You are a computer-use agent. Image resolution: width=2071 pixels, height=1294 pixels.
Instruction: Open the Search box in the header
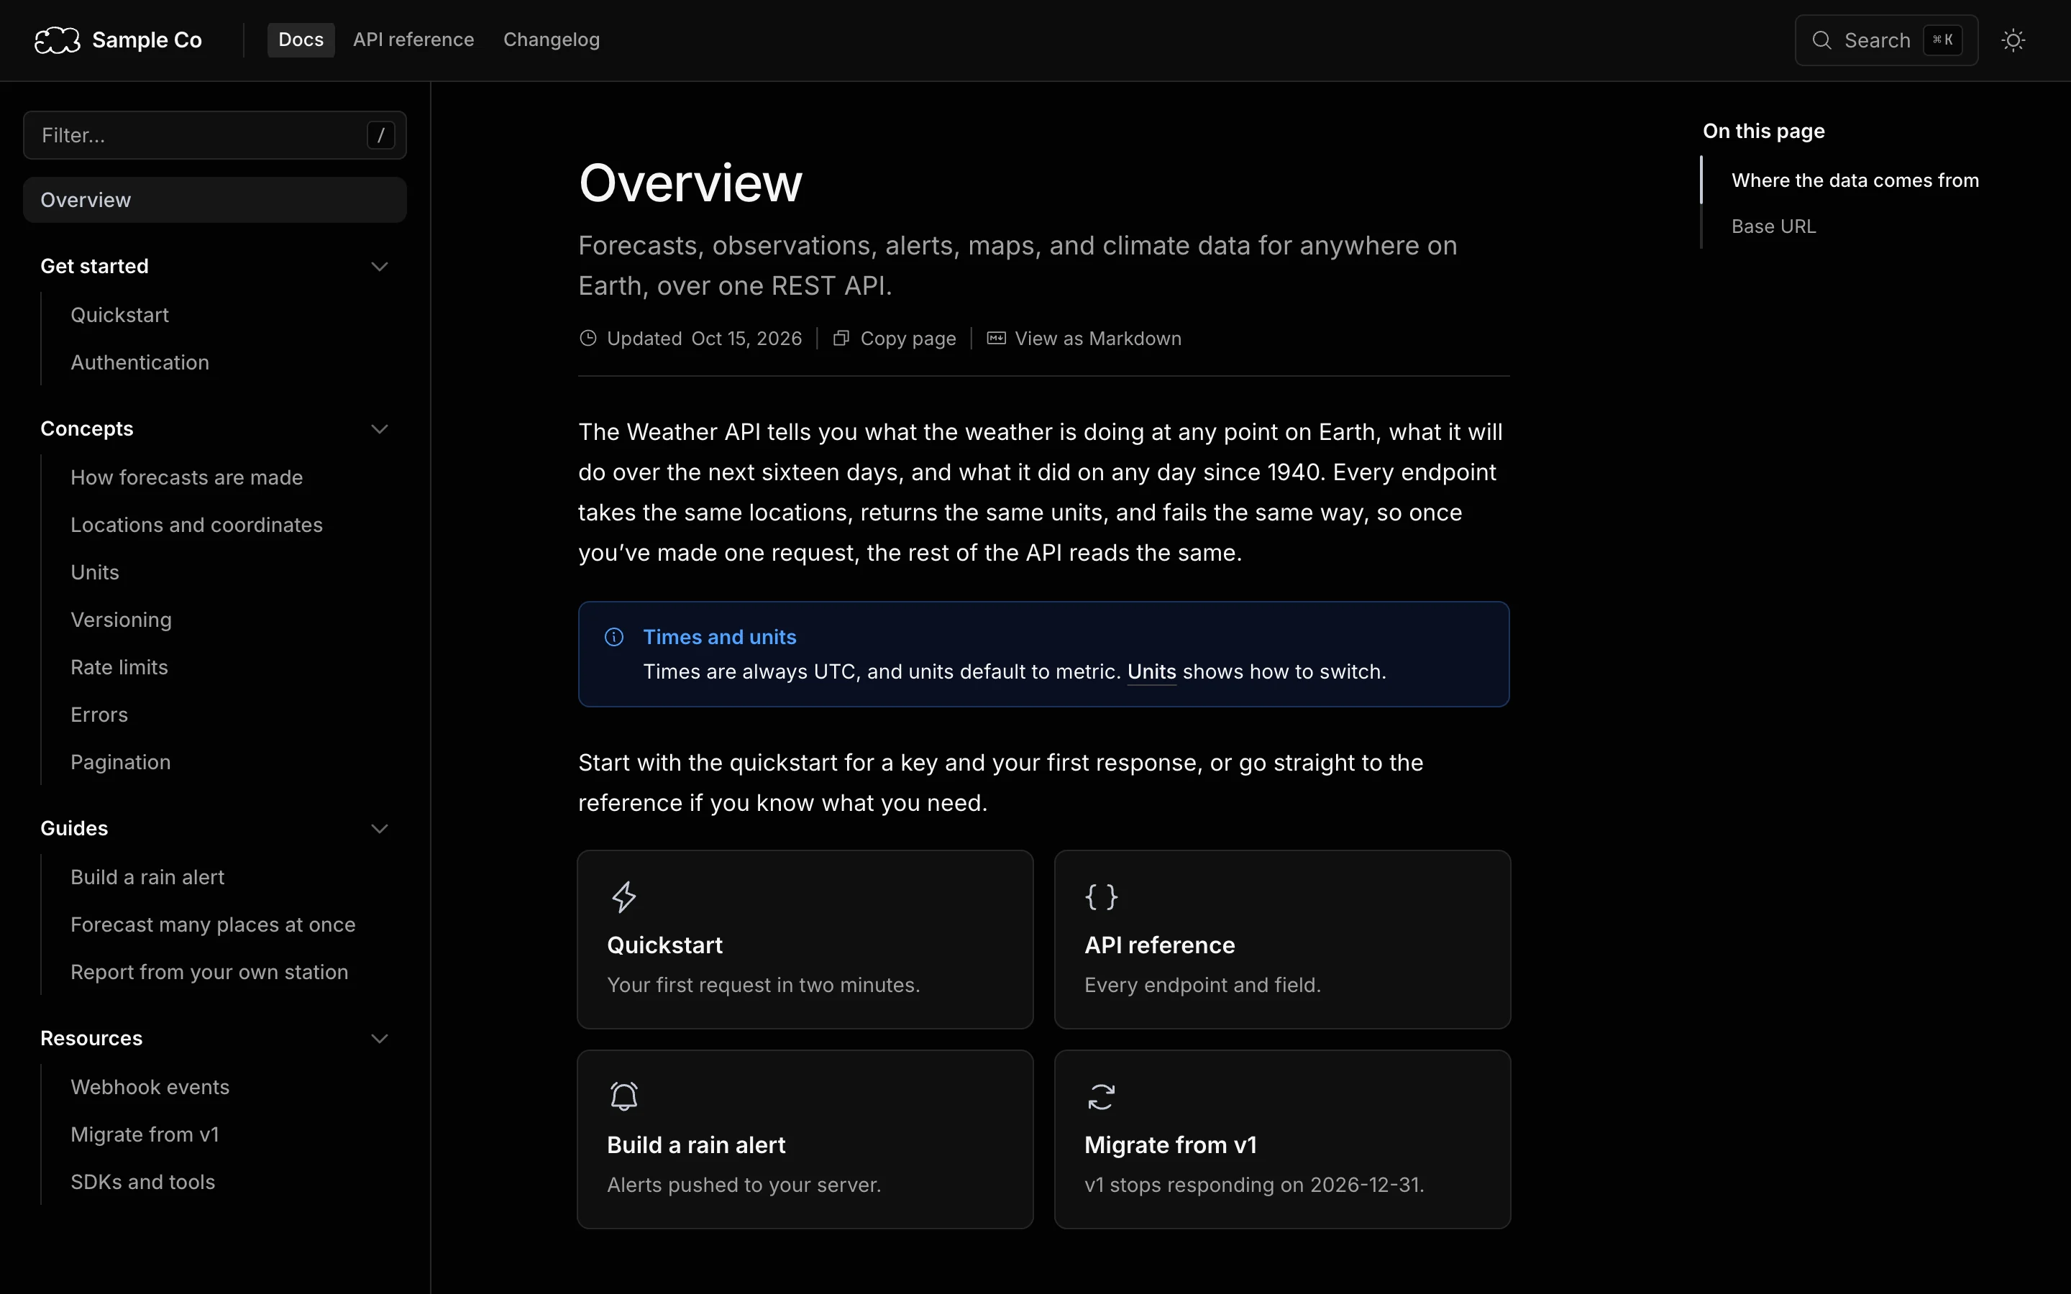click(1886, 40)
